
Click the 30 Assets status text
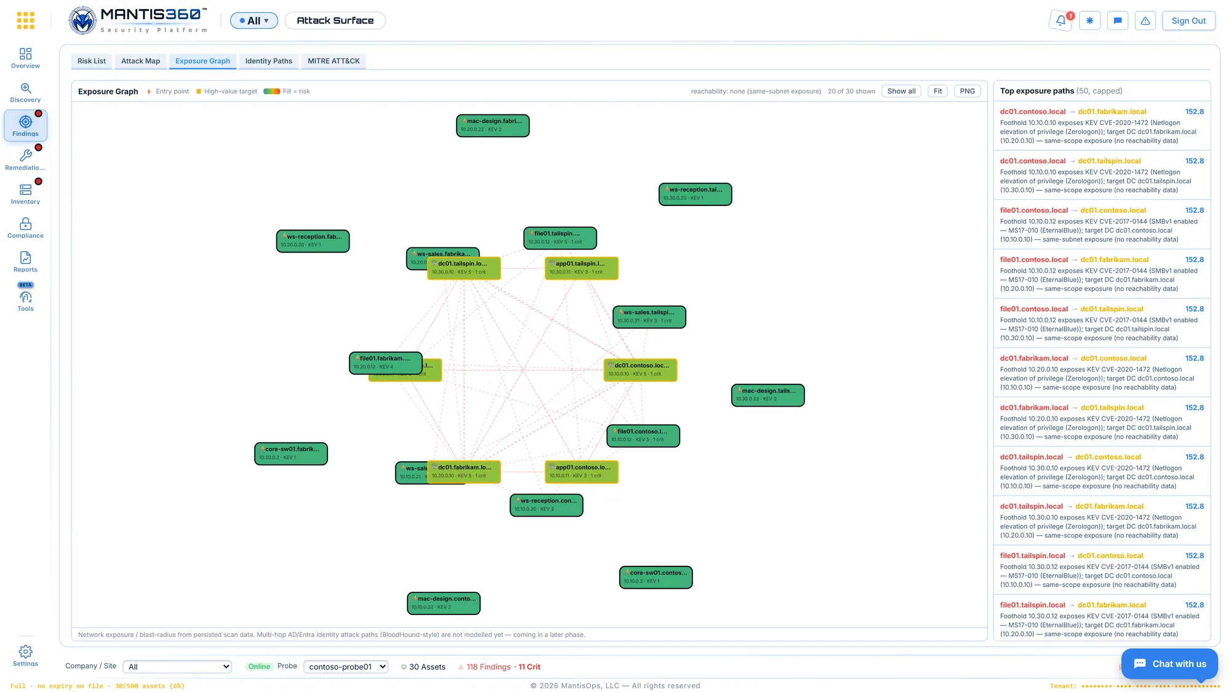(427, 667)
